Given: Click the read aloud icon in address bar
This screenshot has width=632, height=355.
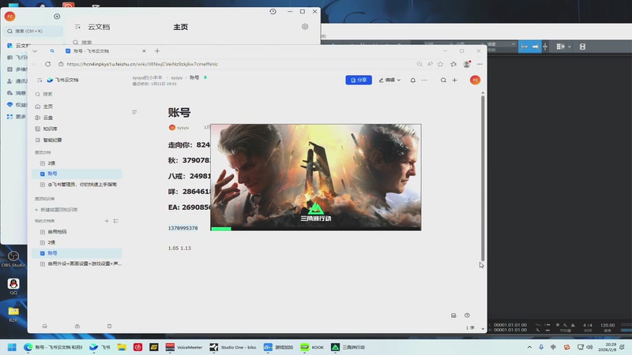Looking at the screenshot, I should (x=430, y=64).
